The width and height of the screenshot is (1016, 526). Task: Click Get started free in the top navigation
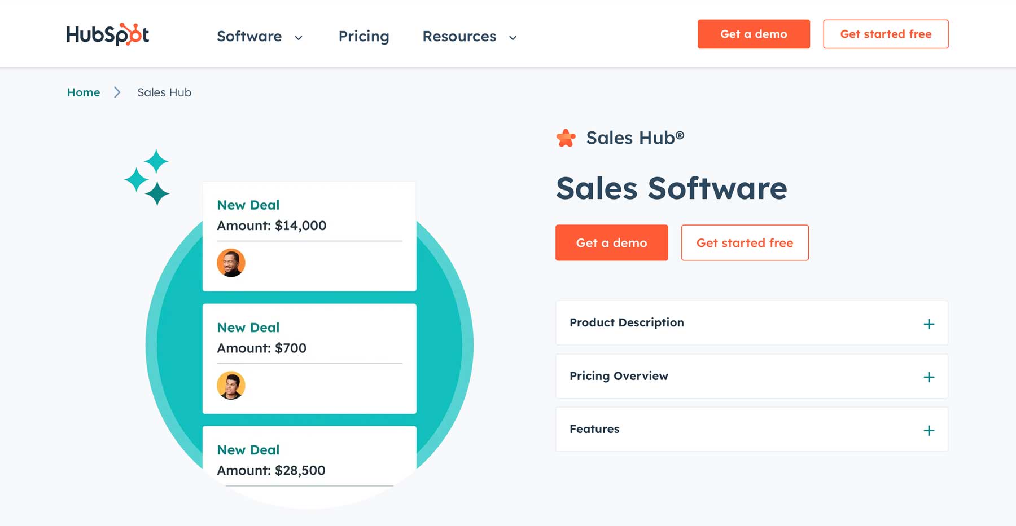pos(886,34)
